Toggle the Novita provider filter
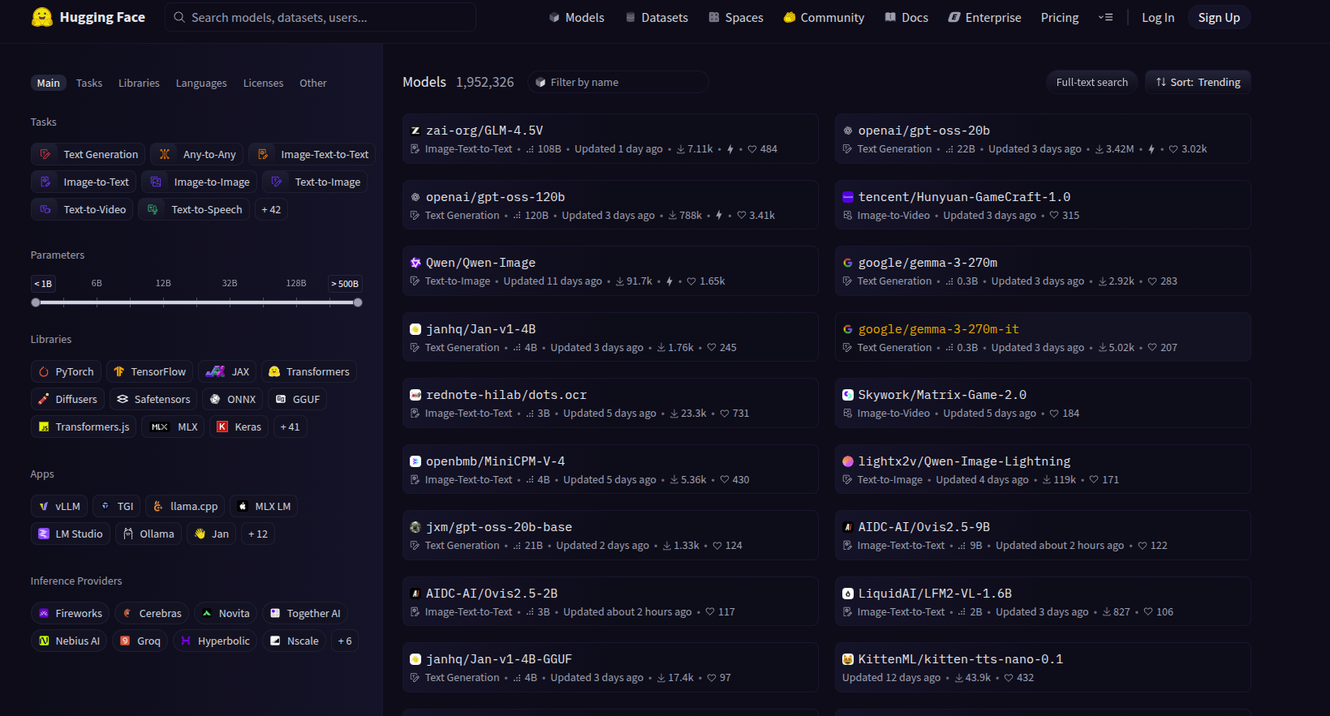This screenshot has width=1330, height=716. pyautogui.click(x=226, y=613)
